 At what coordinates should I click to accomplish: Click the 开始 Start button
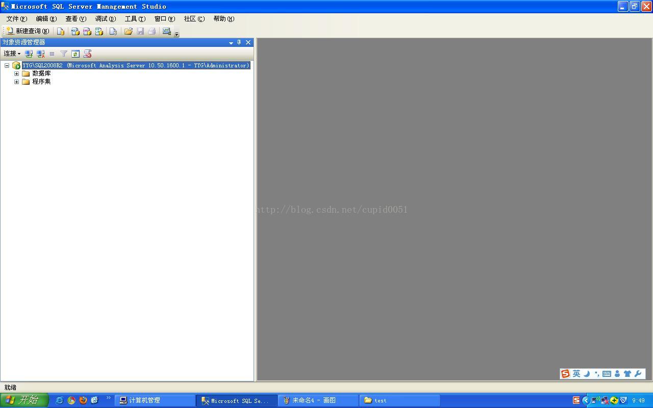24,400
